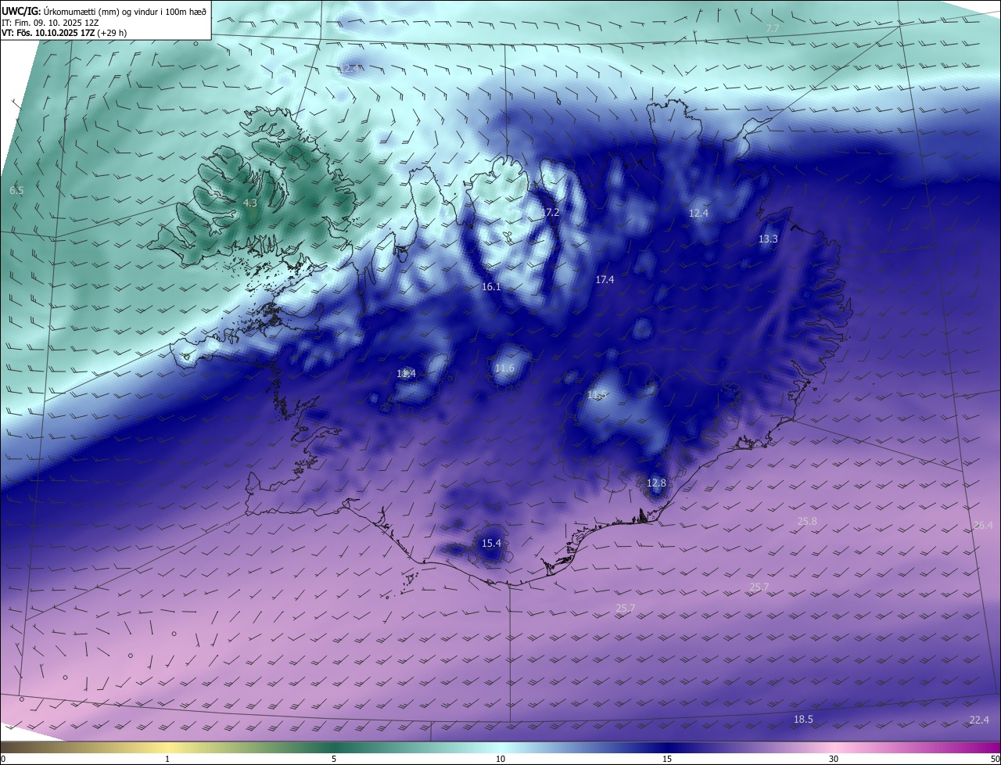
Task: Click the 7.7 value label
Action: [773, 29]
